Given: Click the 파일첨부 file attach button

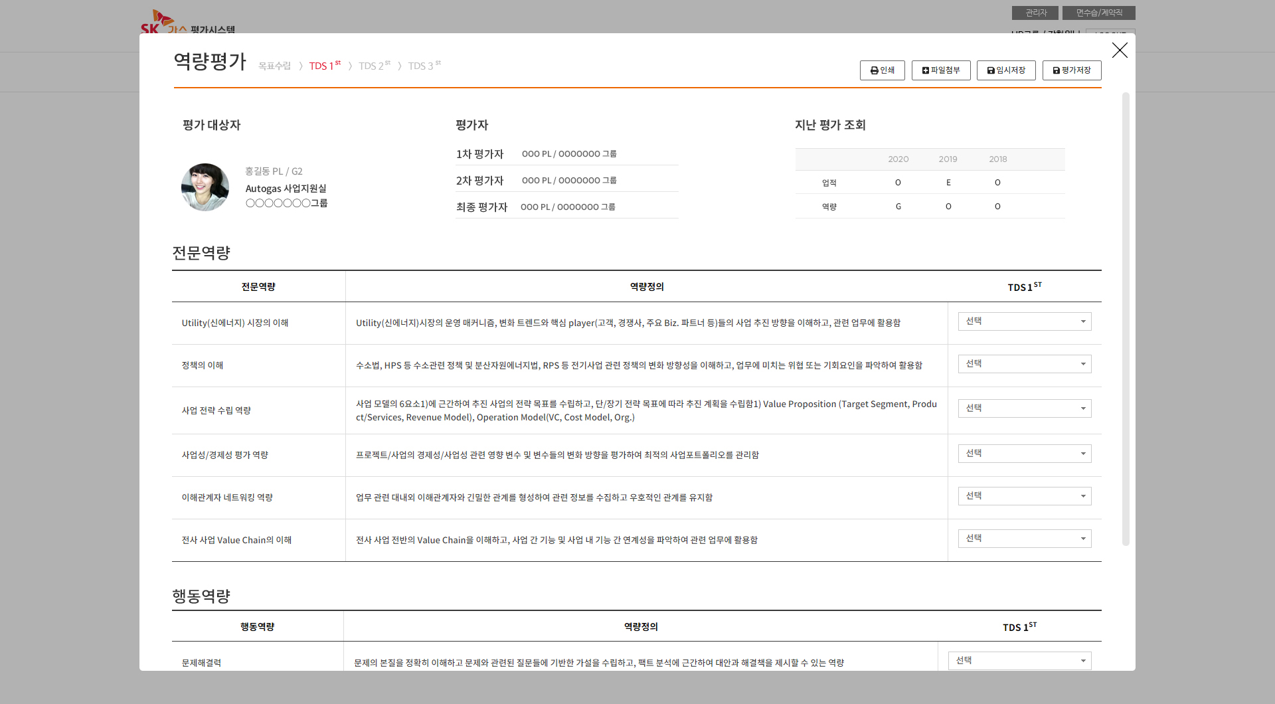Looking at the screenshot, I should point(940,70).
